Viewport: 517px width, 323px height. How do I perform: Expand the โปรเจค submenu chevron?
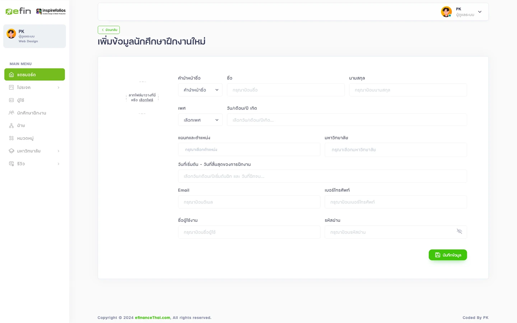pos(59,88)
